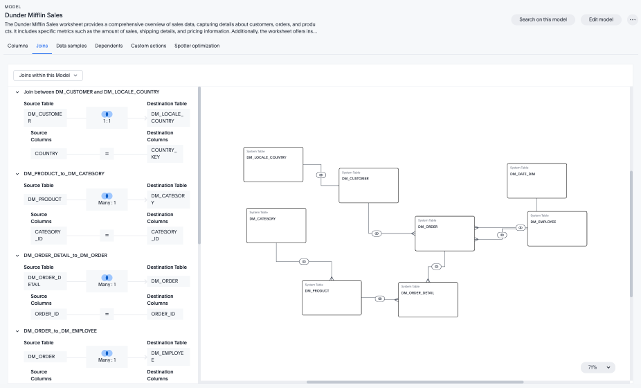The width and height of the screenshot is (641, 388).
Task: Click the Search on this model button
Action: pos(543,19)
